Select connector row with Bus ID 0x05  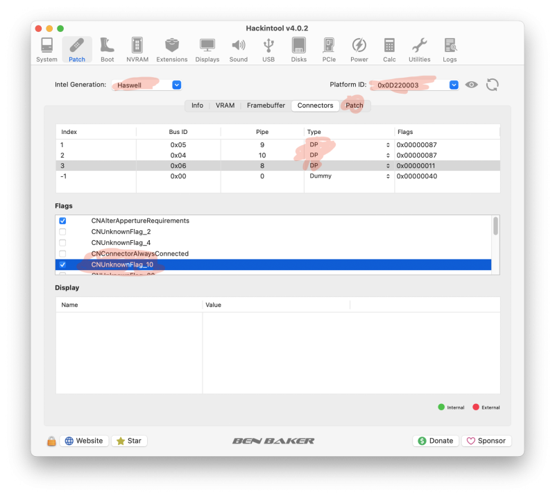278,145
